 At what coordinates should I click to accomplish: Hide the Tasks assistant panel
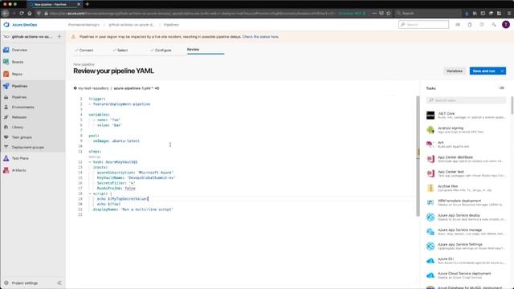tap(501, 88)
